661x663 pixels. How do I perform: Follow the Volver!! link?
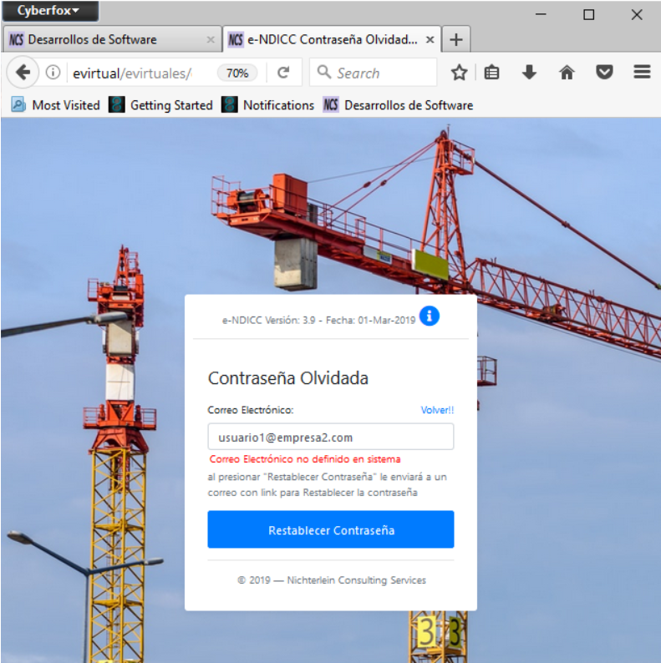click(437, 410)
